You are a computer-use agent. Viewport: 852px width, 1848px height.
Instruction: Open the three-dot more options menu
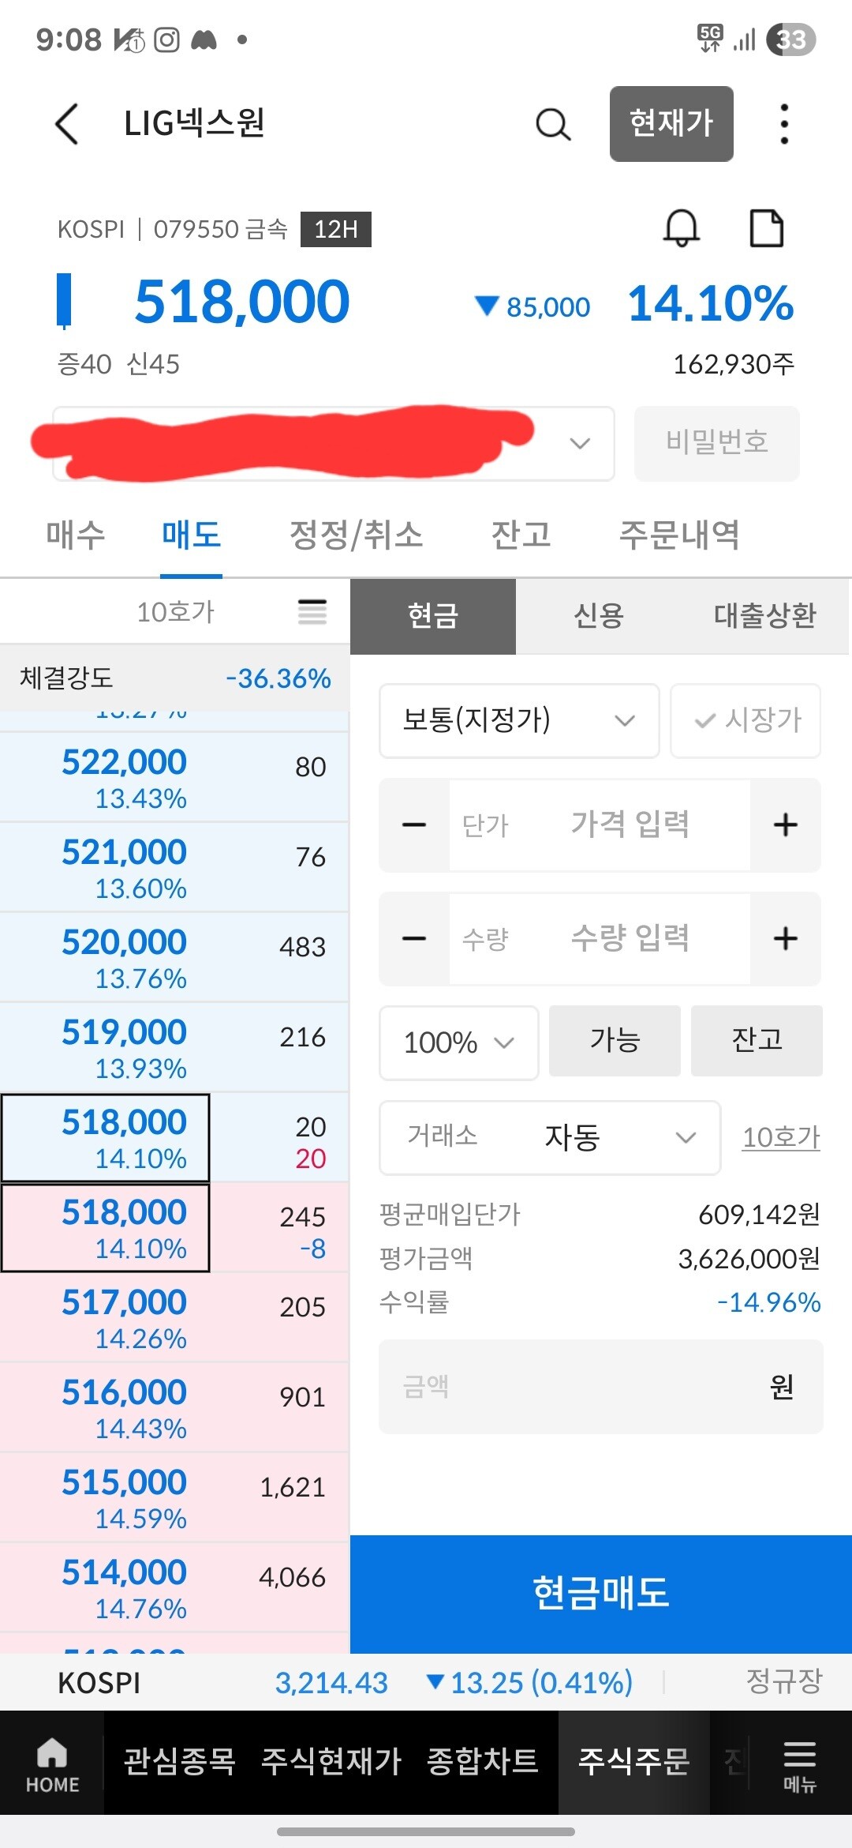783,125
